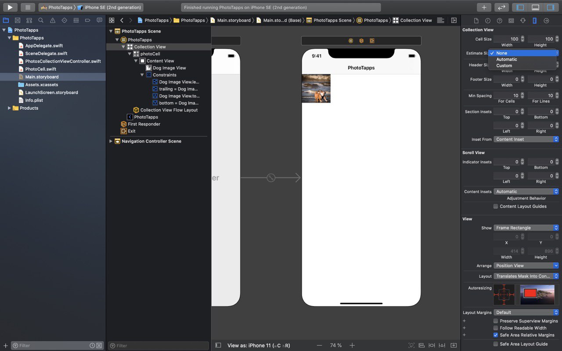
Task: Open the Breakpoint navigator
Action: click(x=88, y=20)
